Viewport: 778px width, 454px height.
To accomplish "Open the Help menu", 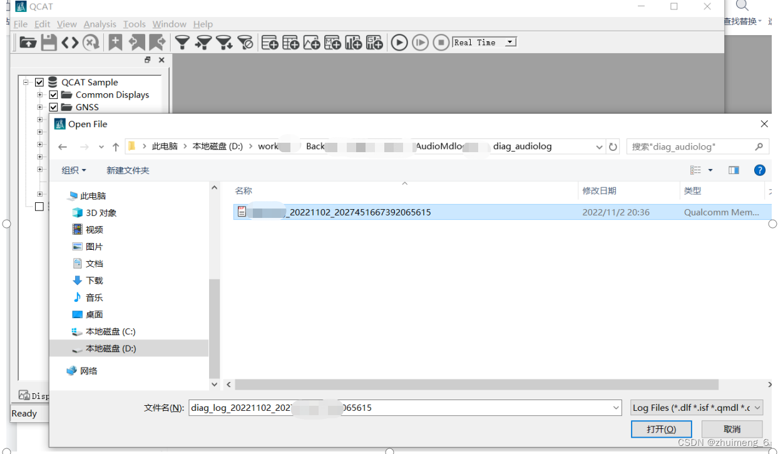I will 203,24.
